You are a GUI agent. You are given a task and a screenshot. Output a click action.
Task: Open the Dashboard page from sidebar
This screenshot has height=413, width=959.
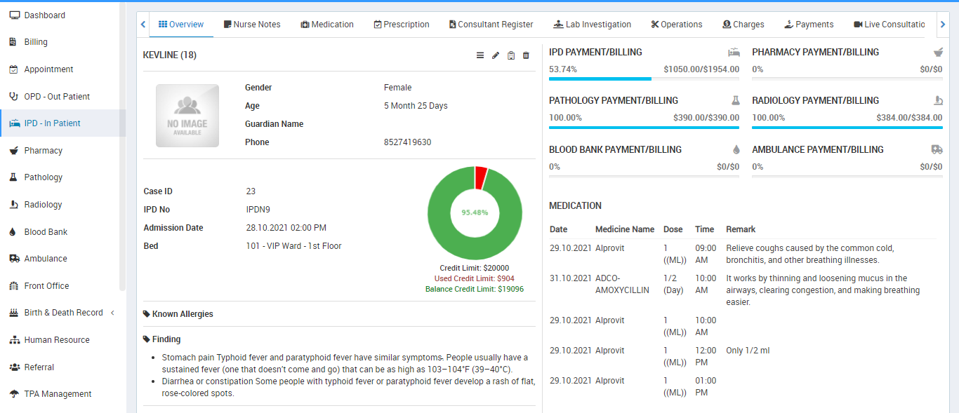pyautogui.click(x=44, y=15)
